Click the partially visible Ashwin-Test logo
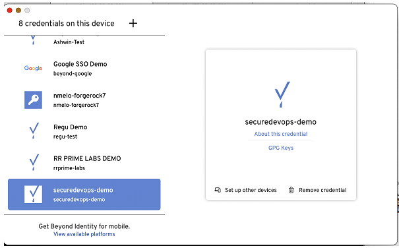Viewport: 399px width, 248px height. point(33,40)
